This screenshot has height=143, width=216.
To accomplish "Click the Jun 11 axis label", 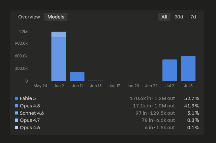I will tap(77, 86).
